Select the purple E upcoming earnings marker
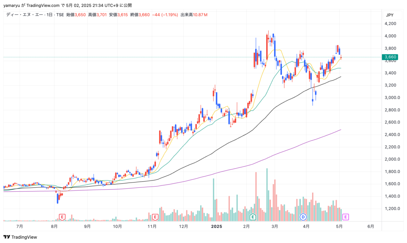 point(345,217)
